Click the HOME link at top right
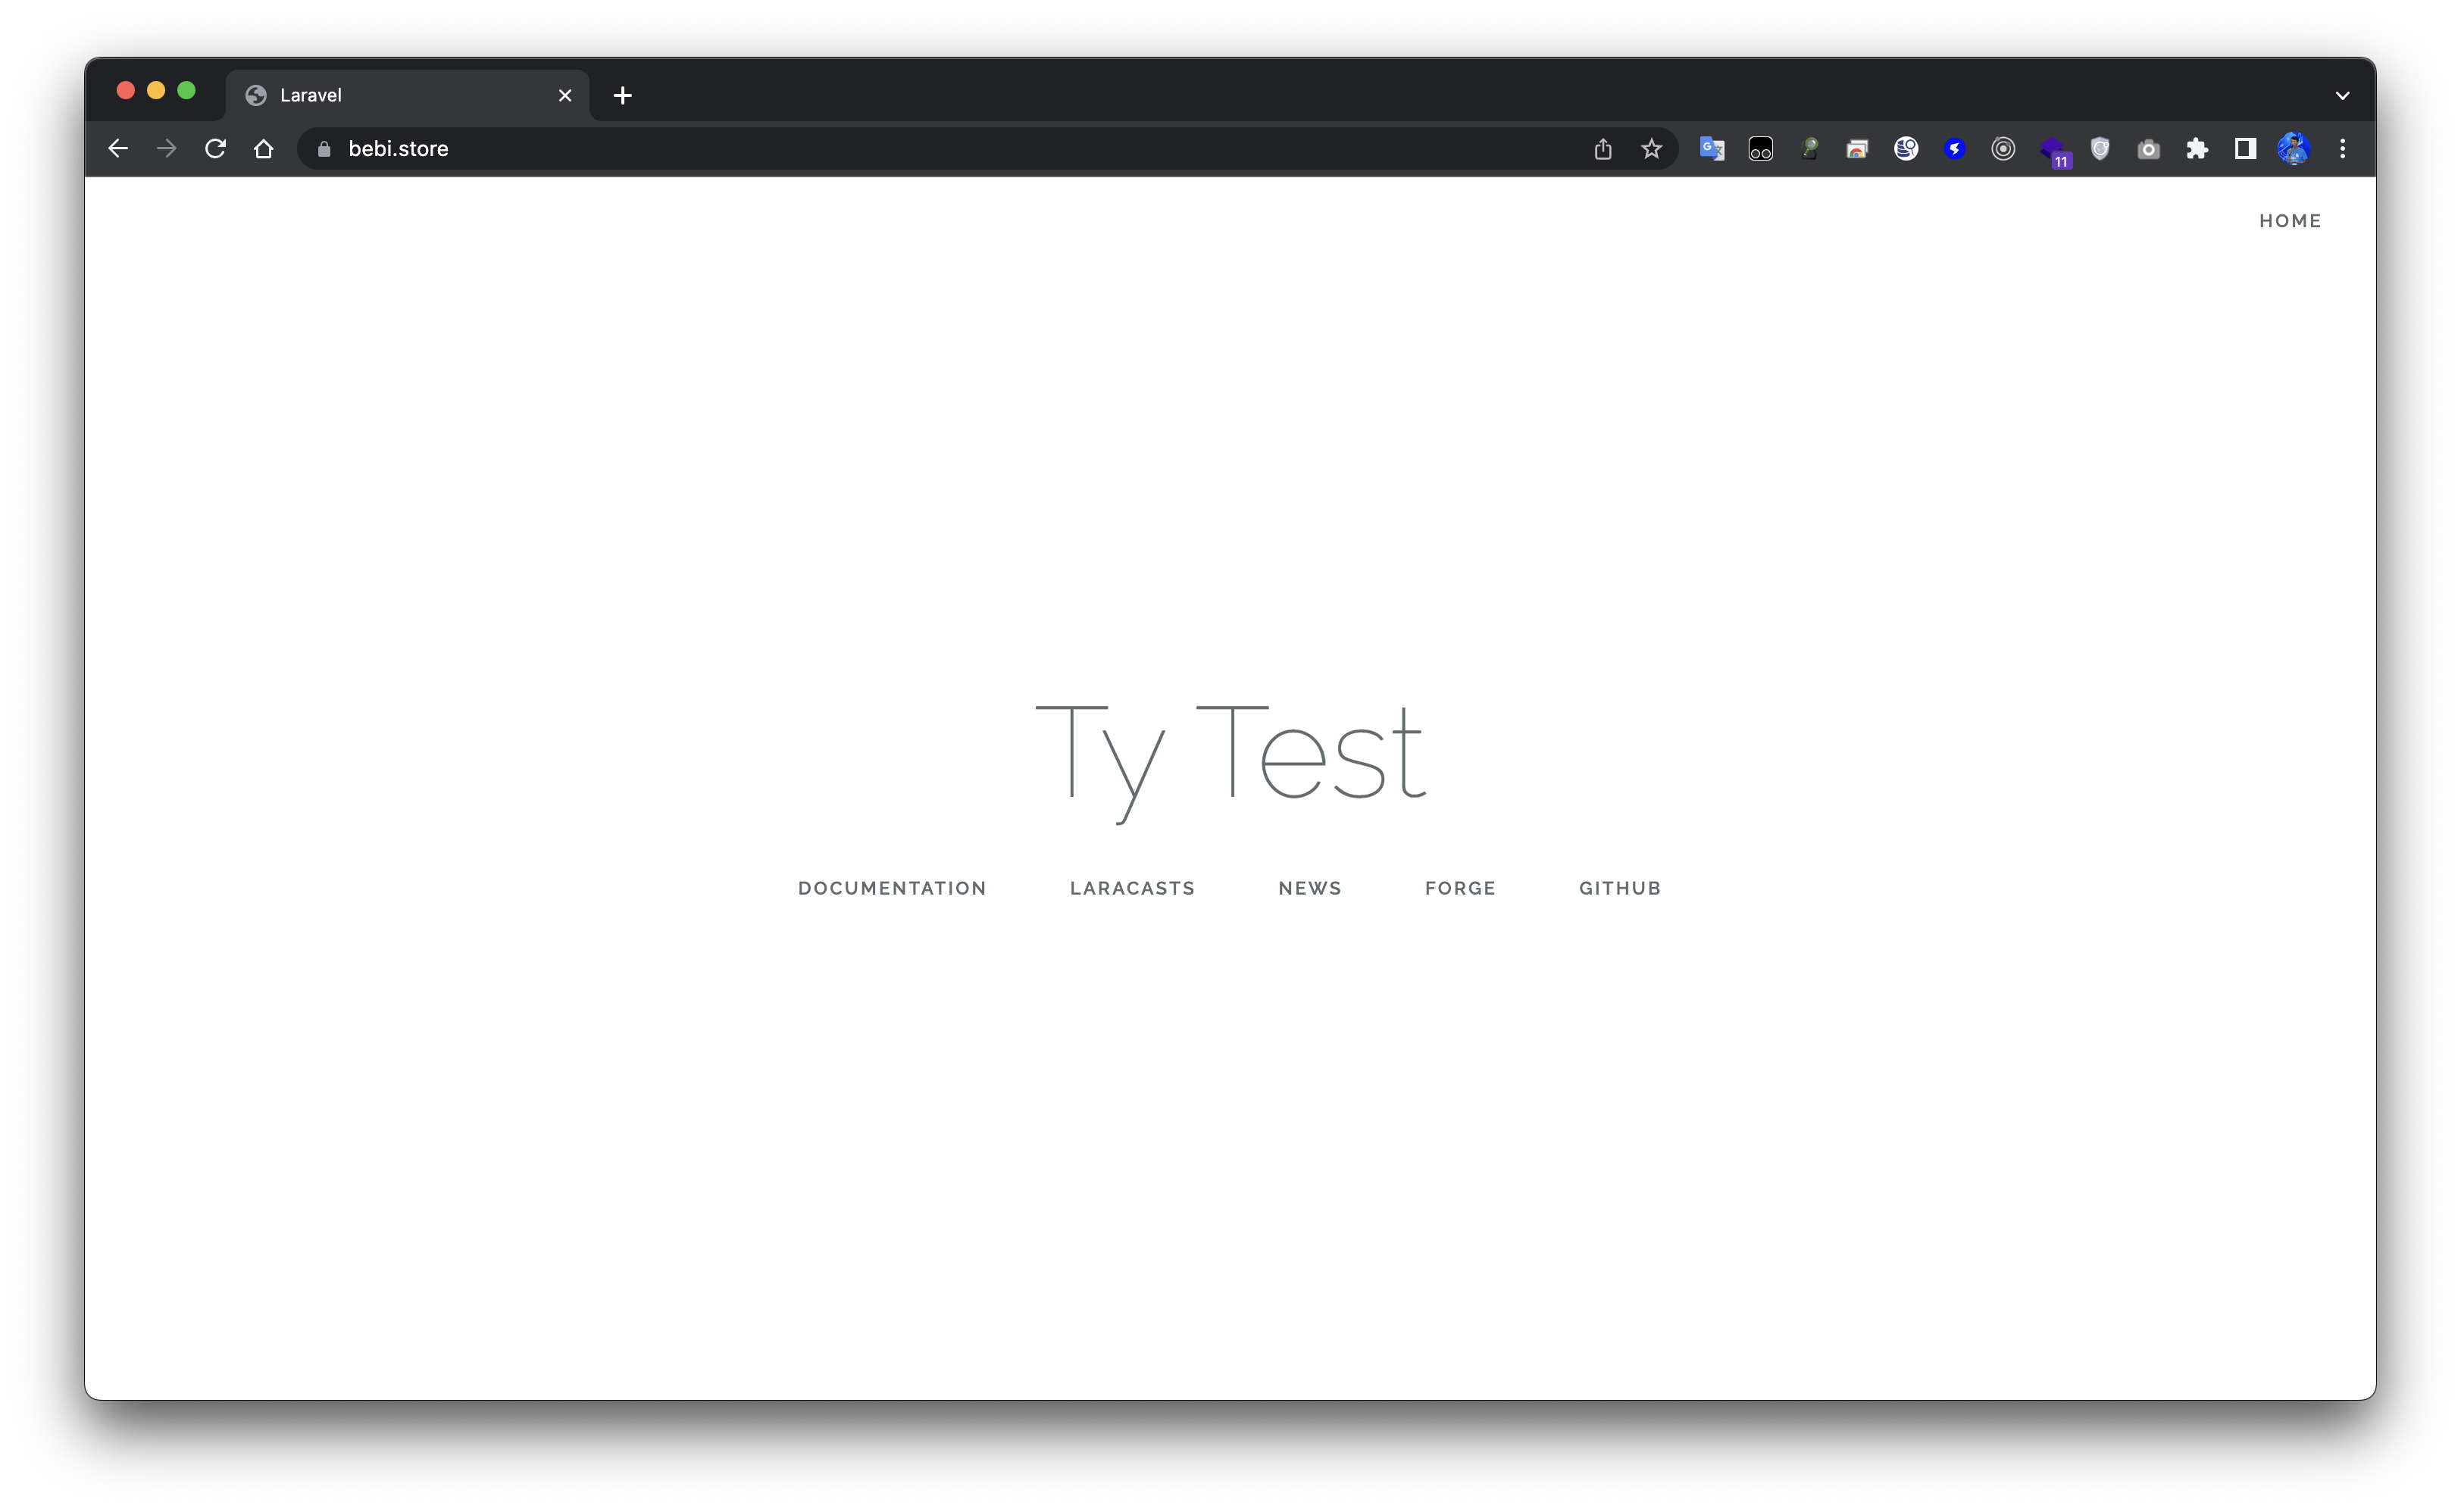The width and height of the screenshot is (2461, 1512). pos(2289,221)
